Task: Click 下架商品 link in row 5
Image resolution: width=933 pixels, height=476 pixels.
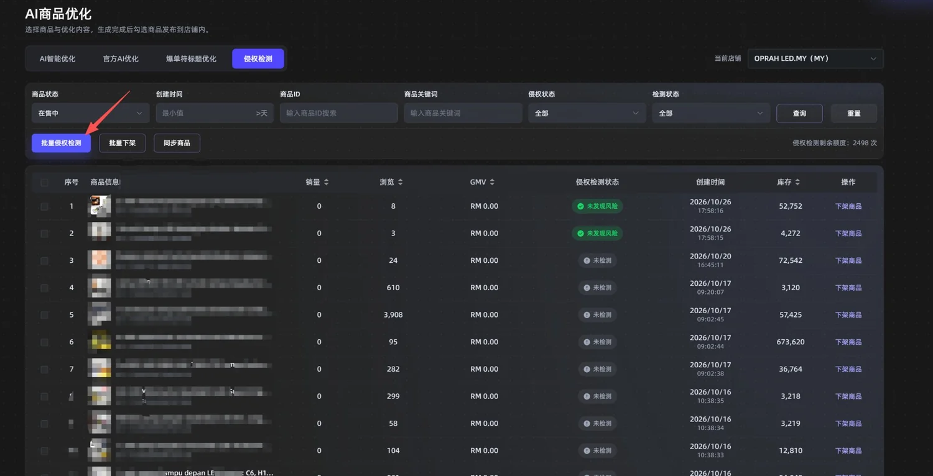Action: tap(848, 315)
